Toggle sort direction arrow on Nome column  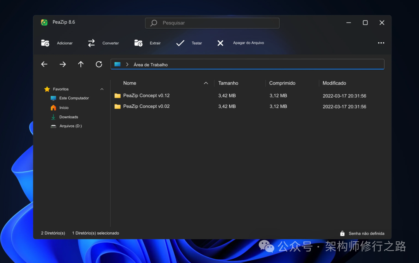(206, 83)
